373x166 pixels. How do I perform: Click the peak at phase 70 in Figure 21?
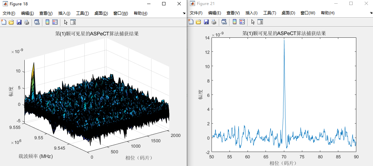[x=284, y=40]
